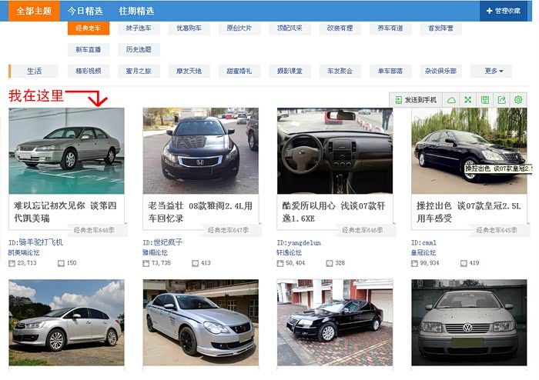Open the black Passat on brick thumbnail
539x380 pixels.
pyautogui.click(x=335, y=322)
